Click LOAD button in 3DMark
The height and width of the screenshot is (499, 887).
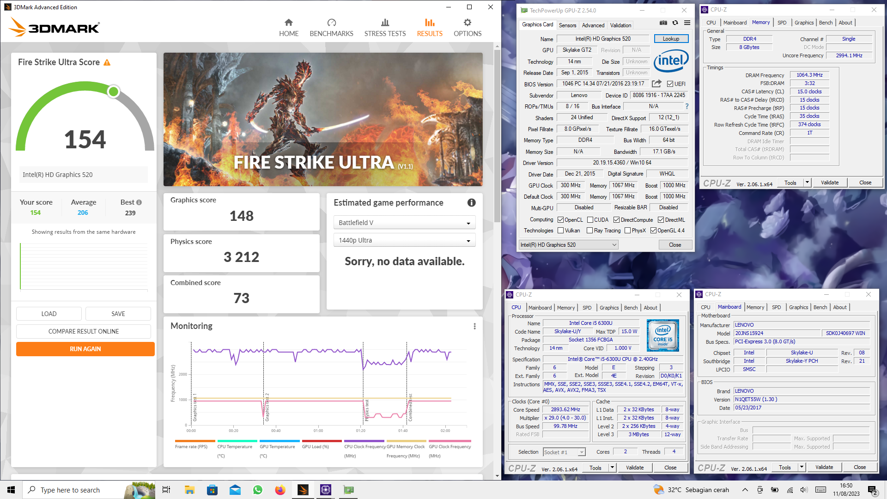[49, 314]
